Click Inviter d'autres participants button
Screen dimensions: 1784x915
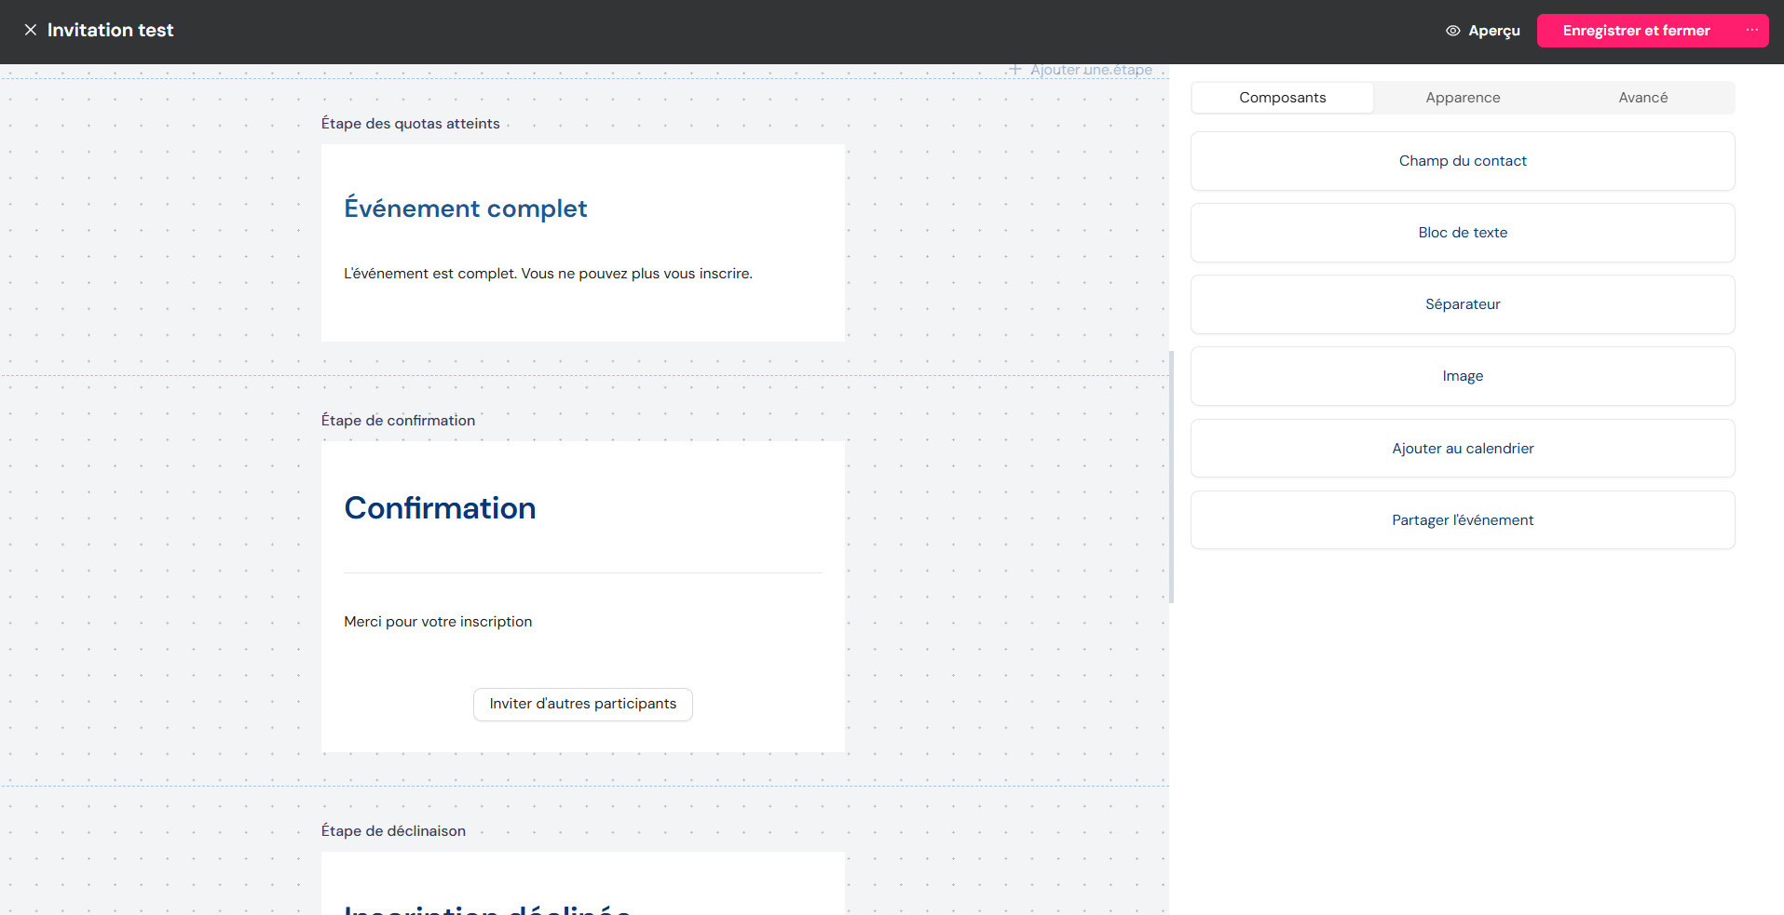tap(583, 705)
